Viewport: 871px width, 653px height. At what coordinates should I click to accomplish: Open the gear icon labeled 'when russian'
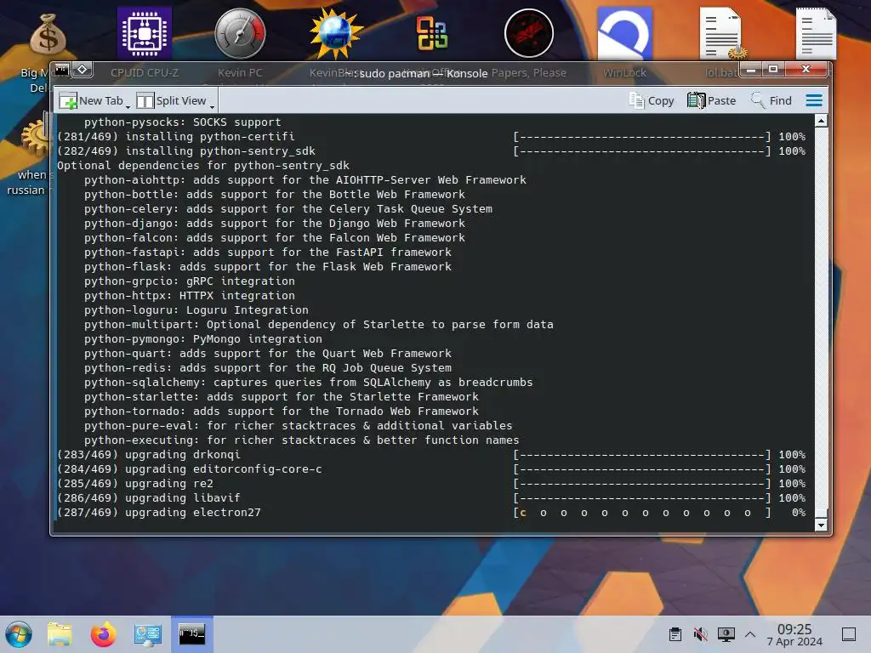coord(36,137)
